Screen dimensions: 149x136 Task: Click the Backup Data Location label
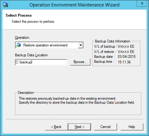[x=31, y=55]
